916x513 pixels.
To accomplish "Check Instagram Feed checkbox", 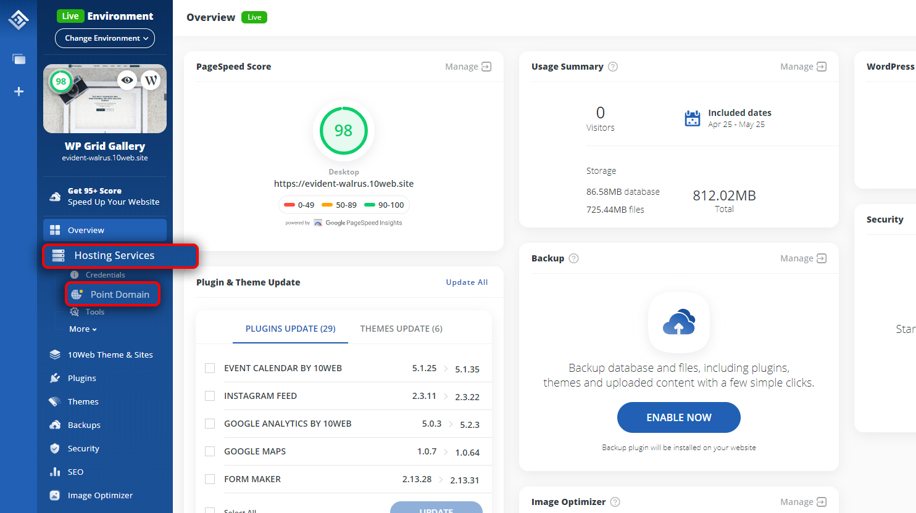I will pyautogui.click(x=210, y=396).
